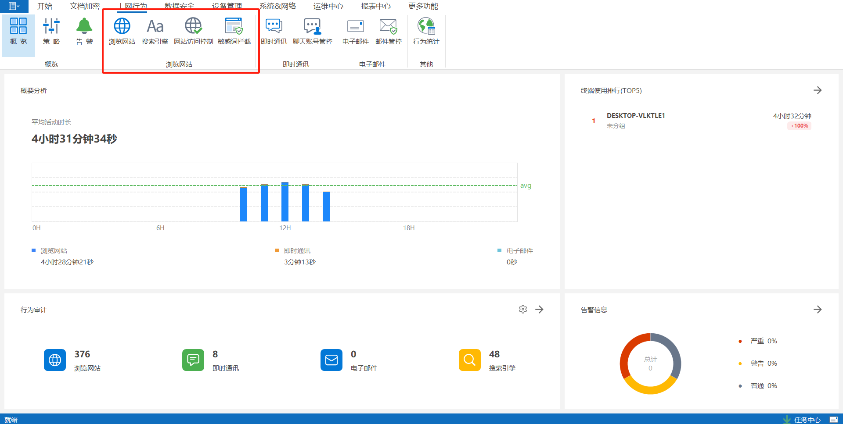Click the 8 instant messaging count

tap(215, 354)
